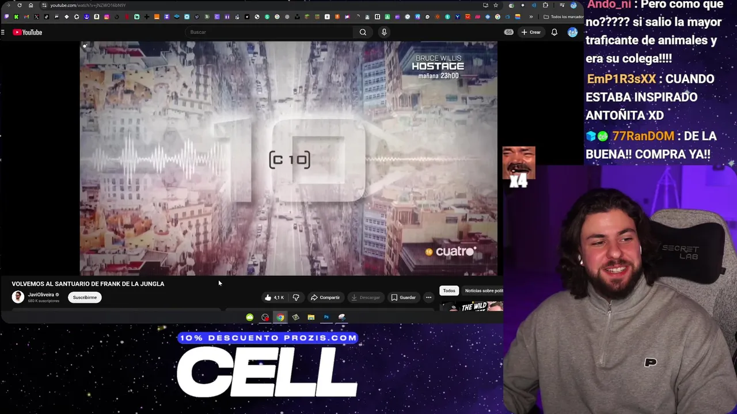This screenshot has height=414, width=737.
Task: Open the X (Twitter) bookmark
Action: click(36, 17)
